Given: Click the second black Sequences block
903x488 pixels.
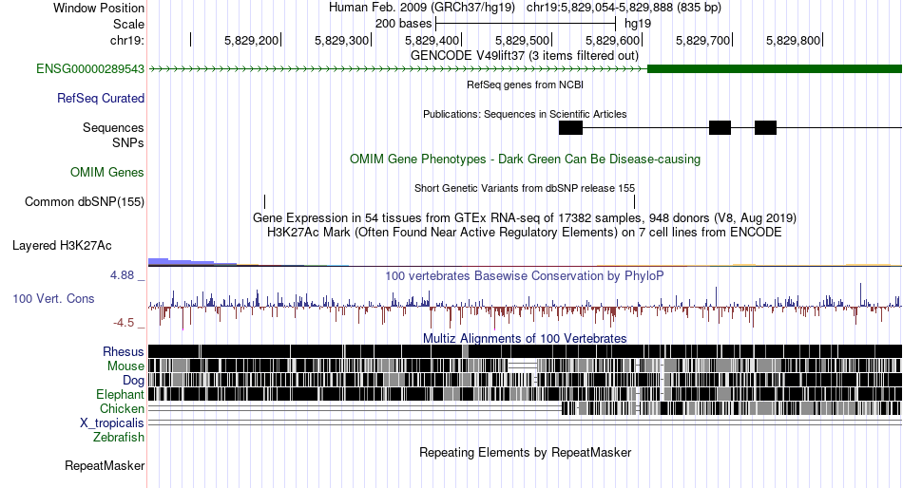Looking at the screenshot, I should [x=720, y=128].
